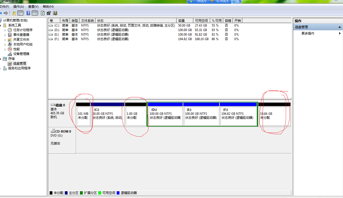Image resolution: width=343 pixels, height=198 pixels.
Task: Click the Forward arrow toolbar icon
Action: [6, 13]
